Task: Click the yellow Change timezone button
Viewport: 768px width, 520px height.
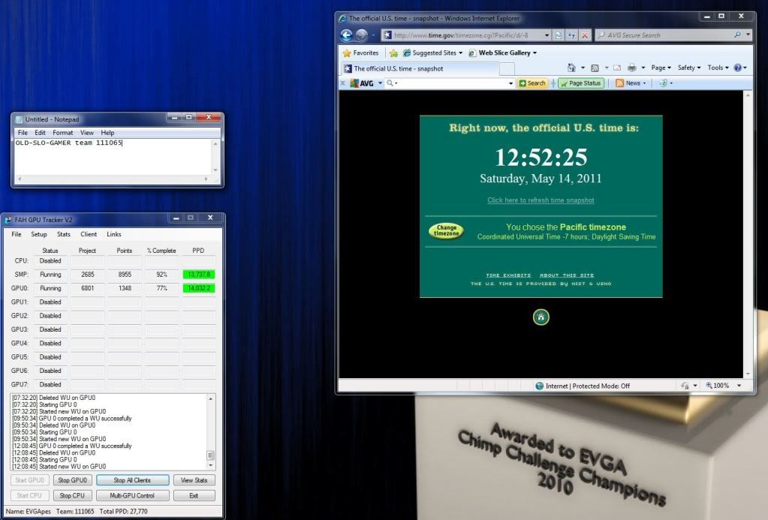Action: point(446,231)
